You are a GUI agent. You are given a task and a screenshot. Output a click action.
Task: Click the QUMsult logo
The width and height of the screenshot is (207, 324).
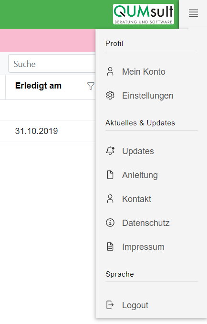point(144,14)
